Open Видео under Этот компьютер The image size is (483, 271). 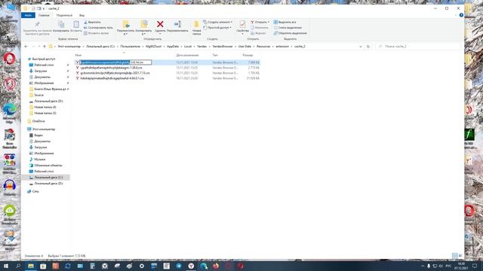pos(38,135)
